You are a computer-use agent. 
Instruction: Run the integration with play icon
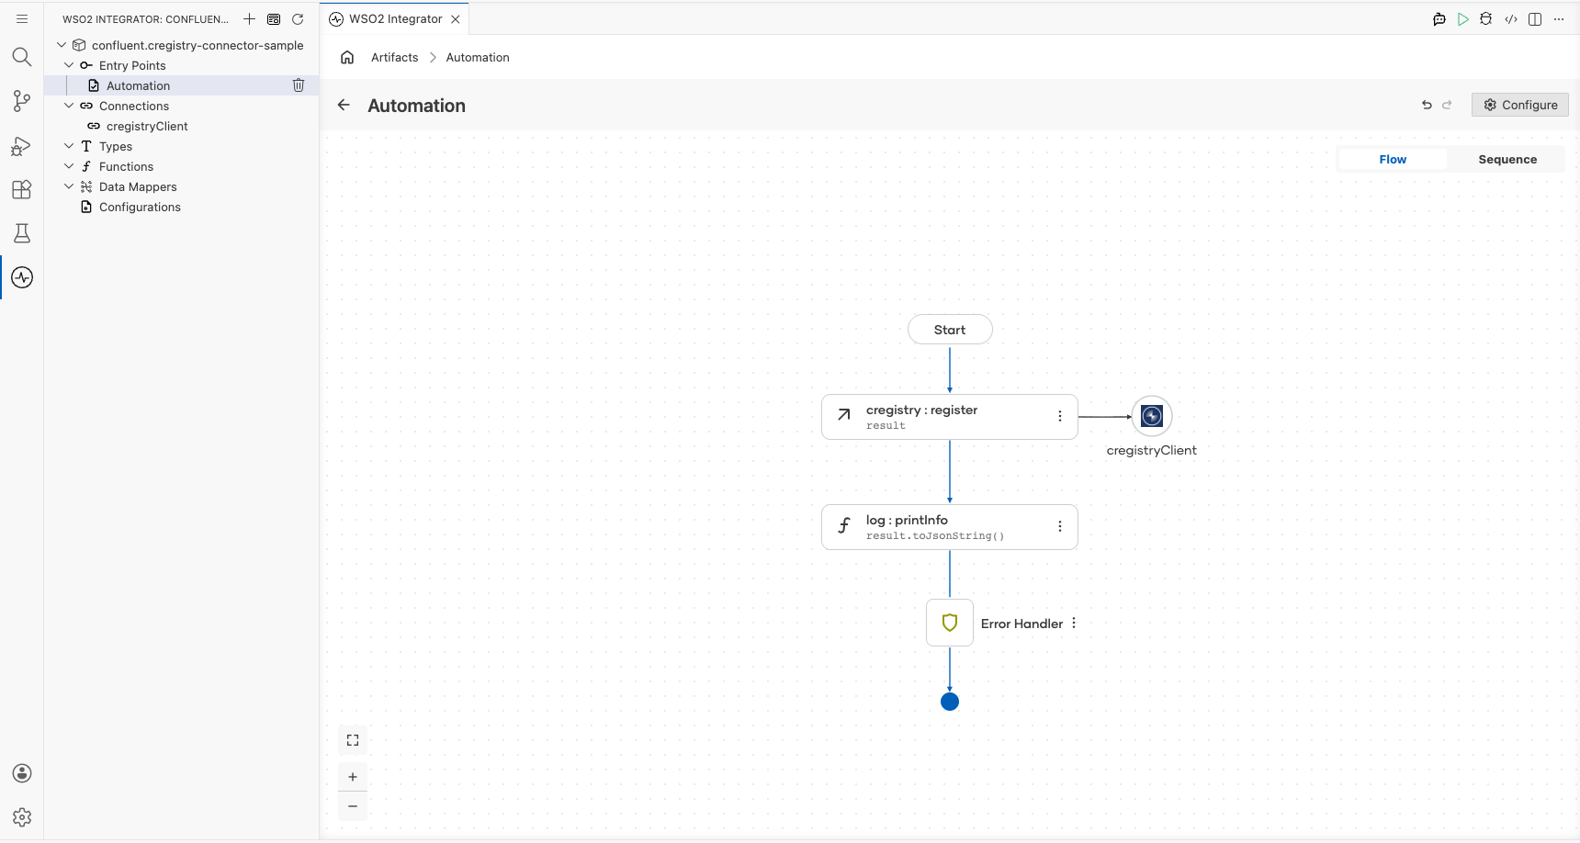1463,18
